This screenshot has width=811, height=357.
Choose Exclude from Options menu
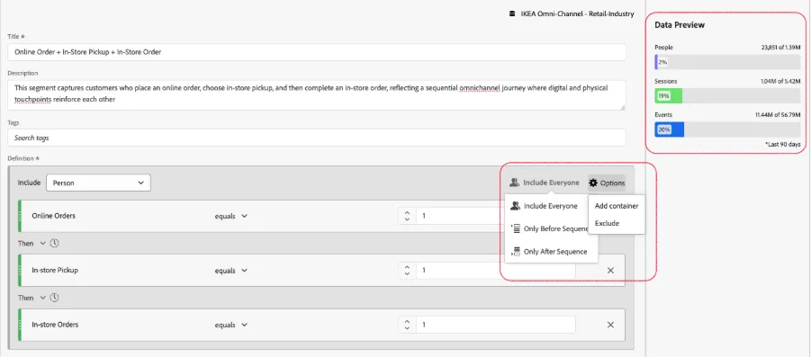click(x=608, y=224)
